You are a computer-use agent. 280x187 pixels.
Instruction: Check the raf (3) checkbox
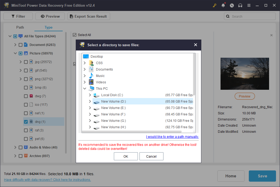[x=26, y=130]
